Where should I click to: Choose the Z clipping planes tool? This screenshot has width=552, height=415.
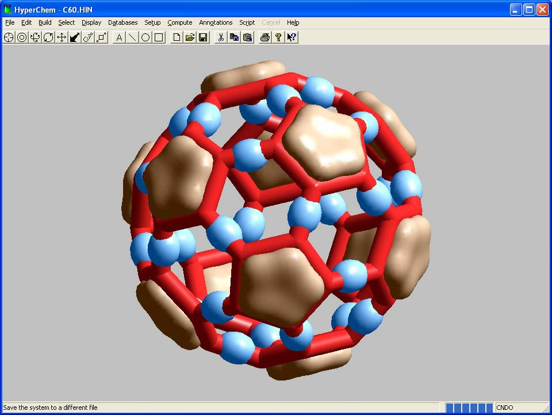(x=101, y=37)
